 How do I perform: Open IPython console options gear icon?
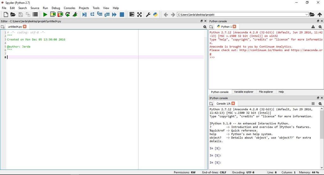point(320,103)
